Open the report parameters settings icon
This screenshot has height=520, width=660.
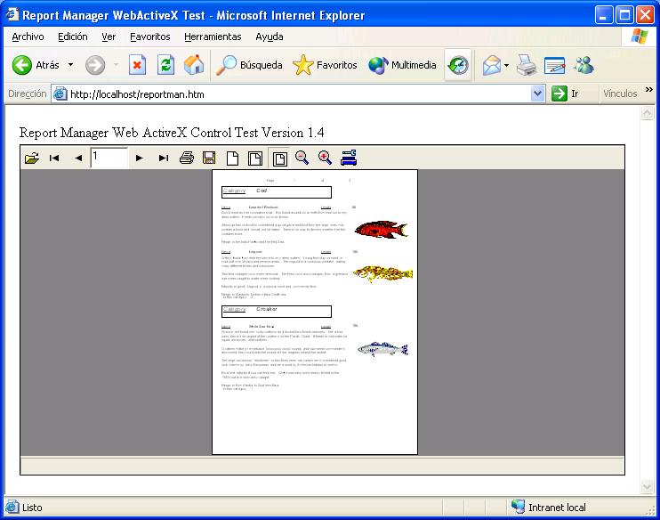pyautogui.click(x=349, y=158)
